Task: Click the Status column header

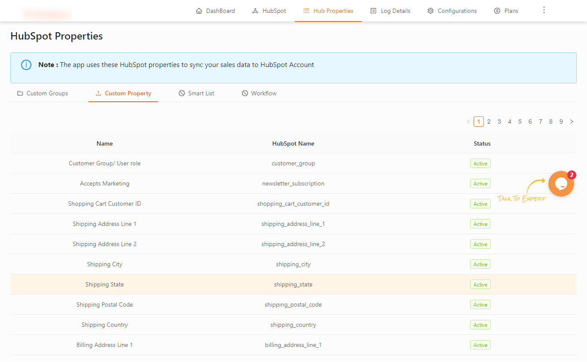Action: coord(482,143)
